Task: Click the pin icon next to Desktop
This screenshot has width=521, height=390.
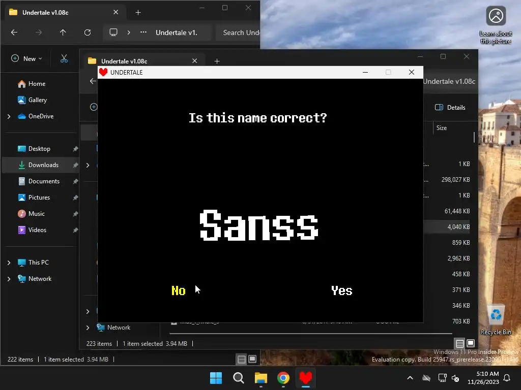Action: pyautogui.click(x=75, y=149)
